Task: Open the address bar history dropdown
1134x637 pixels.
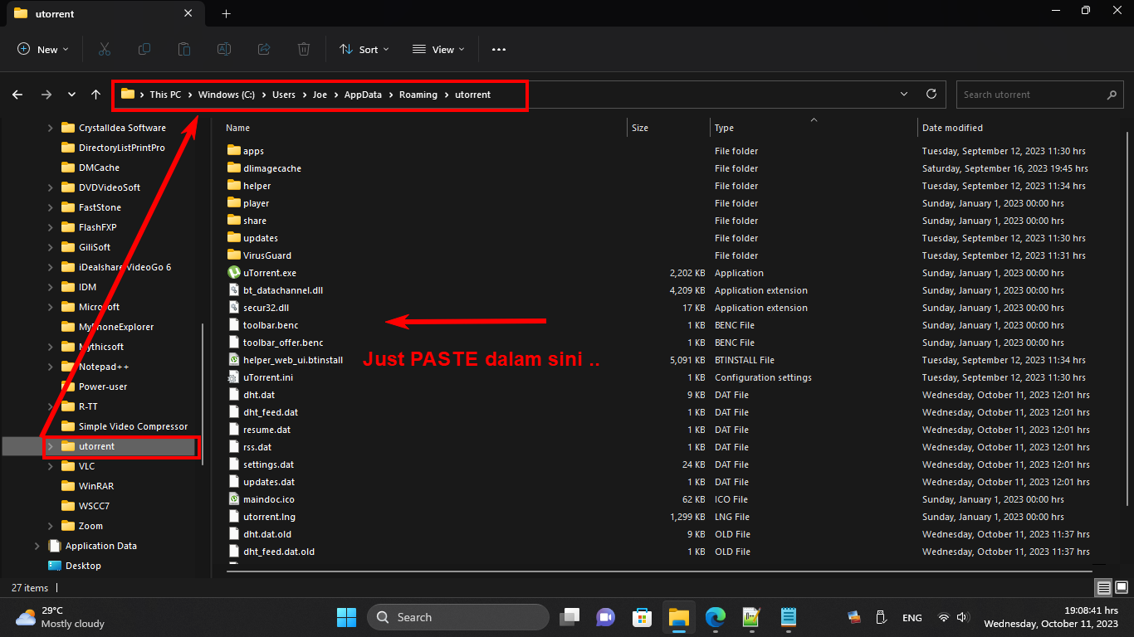Action: [904, 95]
